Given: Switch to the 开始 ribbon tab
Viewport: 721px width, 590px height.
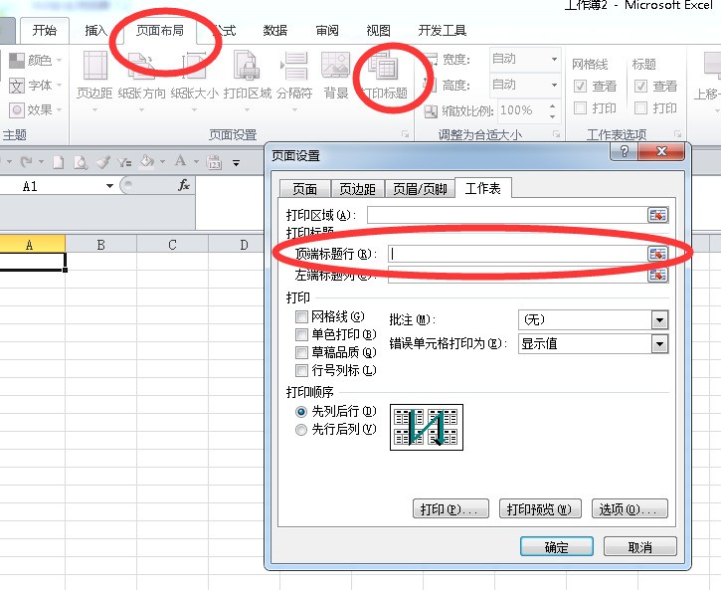Looking at the screenshot, I should click(45, 31).
